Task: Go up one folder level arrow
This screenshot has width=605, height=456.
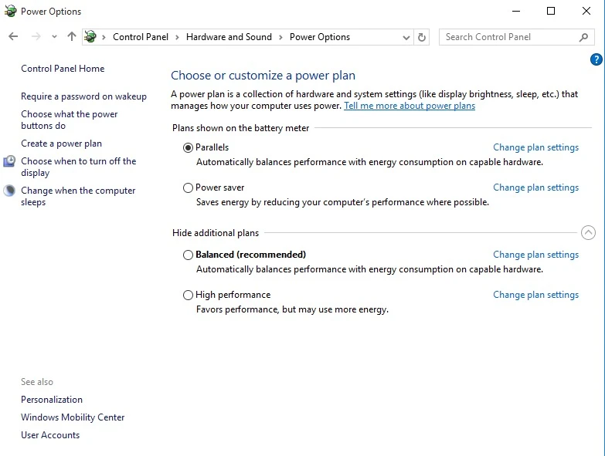Action: [71, 36]
